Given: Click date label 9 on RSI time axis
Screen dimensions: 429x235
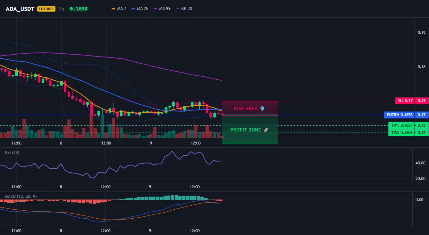Looking at the screenshot, I should pos(150,187).
